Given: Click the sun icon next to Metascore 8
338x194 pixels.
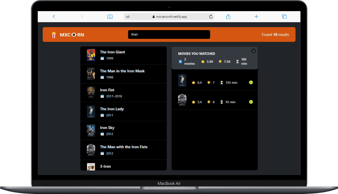Looking at the screenshot, I should pyautogui.click(x=209, y=102).
